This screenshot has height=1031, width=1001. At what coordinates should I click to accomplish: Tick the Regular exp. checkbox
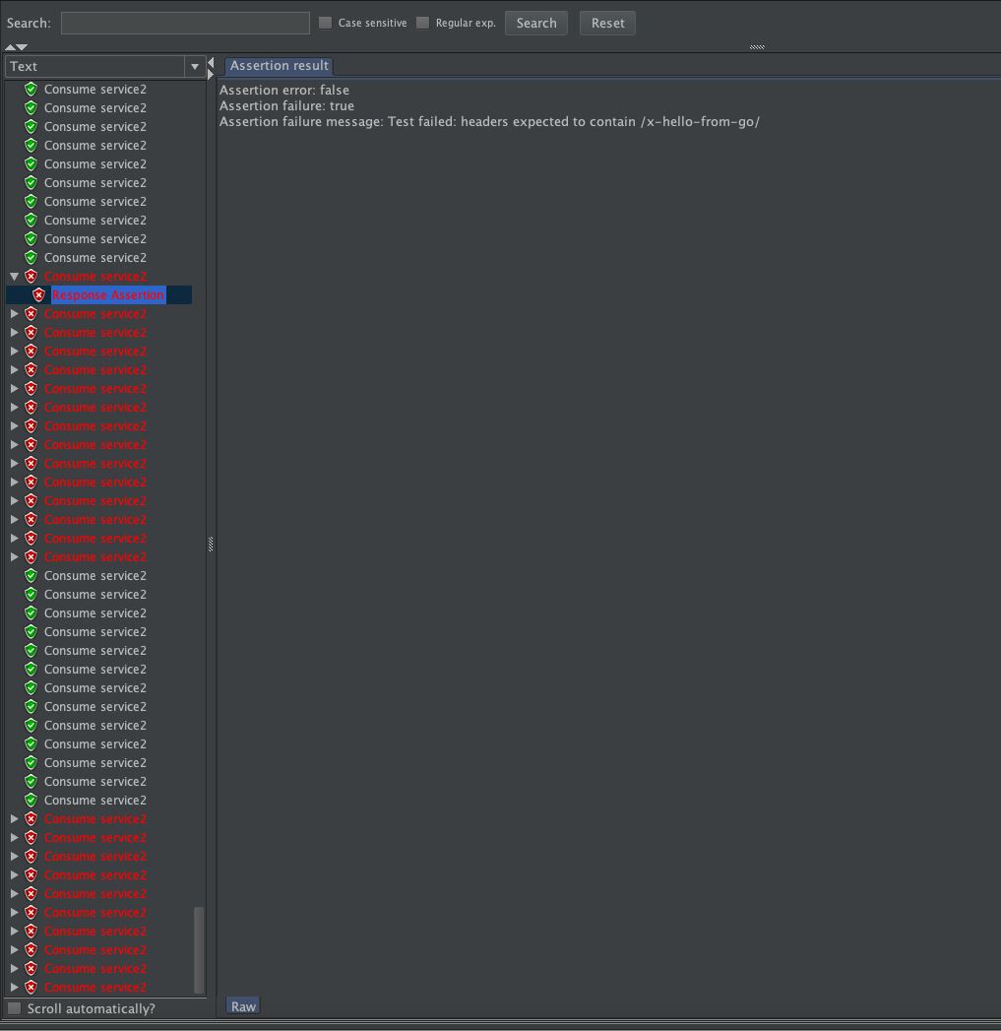(x=422, y=23)
